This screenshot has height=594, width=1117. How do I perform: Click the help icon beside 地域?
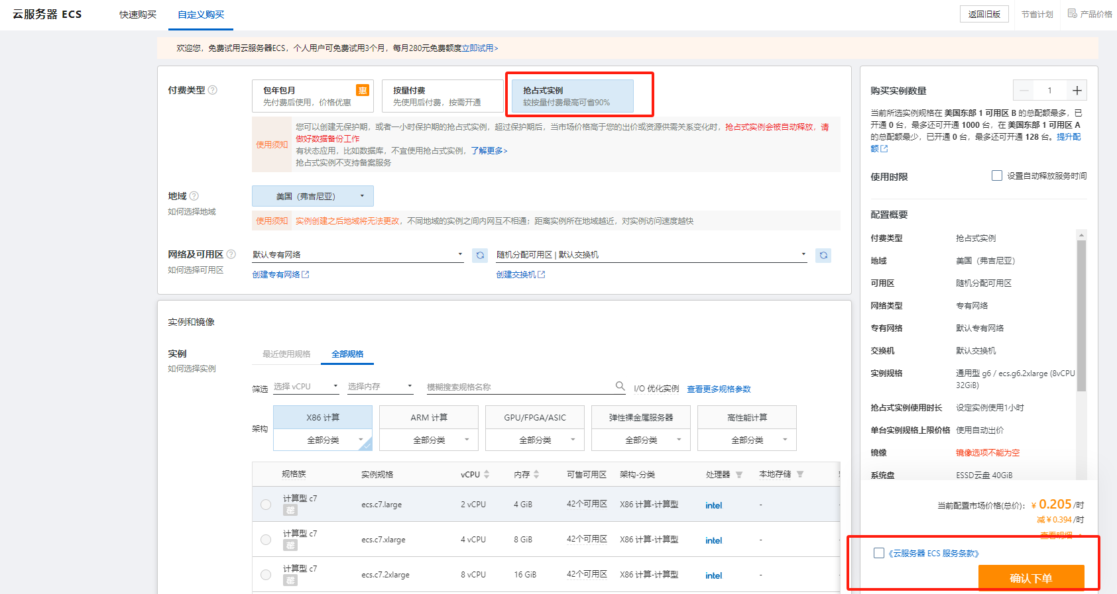194,196
